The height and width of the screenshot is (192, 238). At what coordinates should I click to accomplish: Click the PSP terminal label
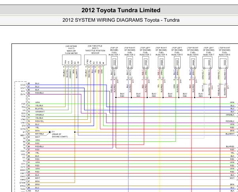tap(23, 104)
